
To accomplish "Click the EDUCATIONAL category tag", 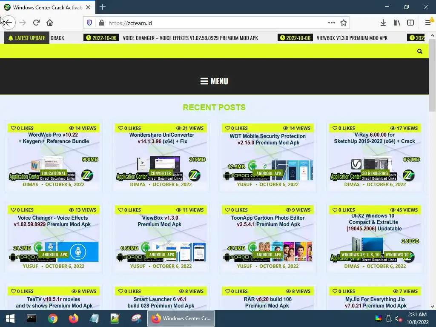I will coord(54,173).
